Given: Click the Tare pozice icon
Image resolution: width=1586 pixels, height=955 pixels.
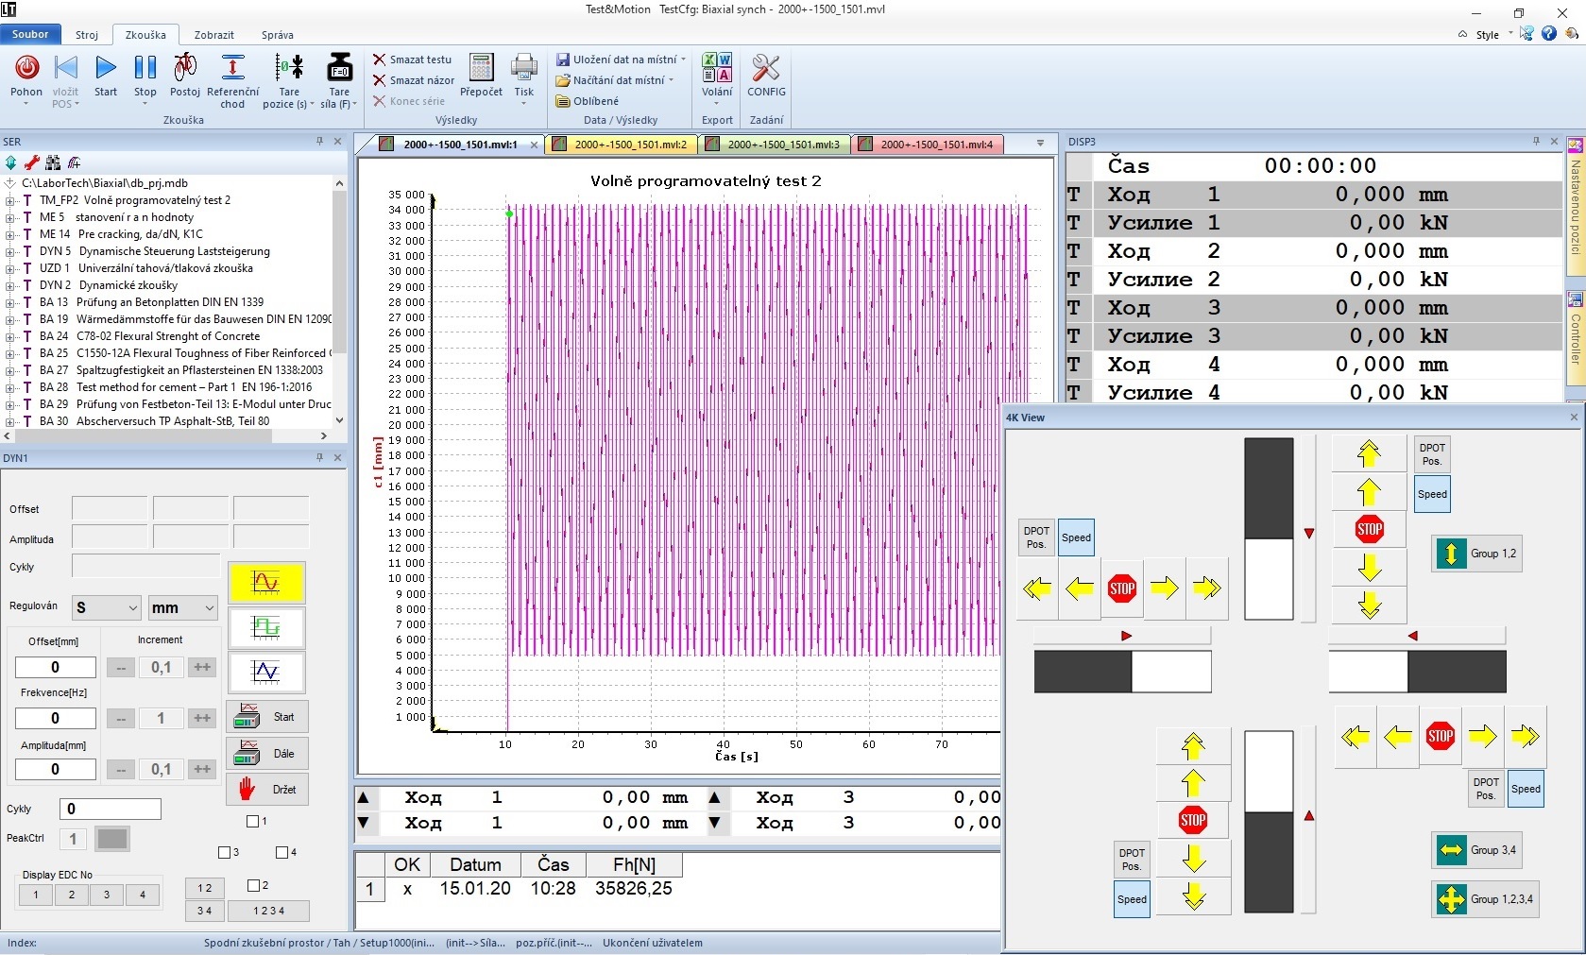Looking at the screenshot, I should tap(289, 67).
